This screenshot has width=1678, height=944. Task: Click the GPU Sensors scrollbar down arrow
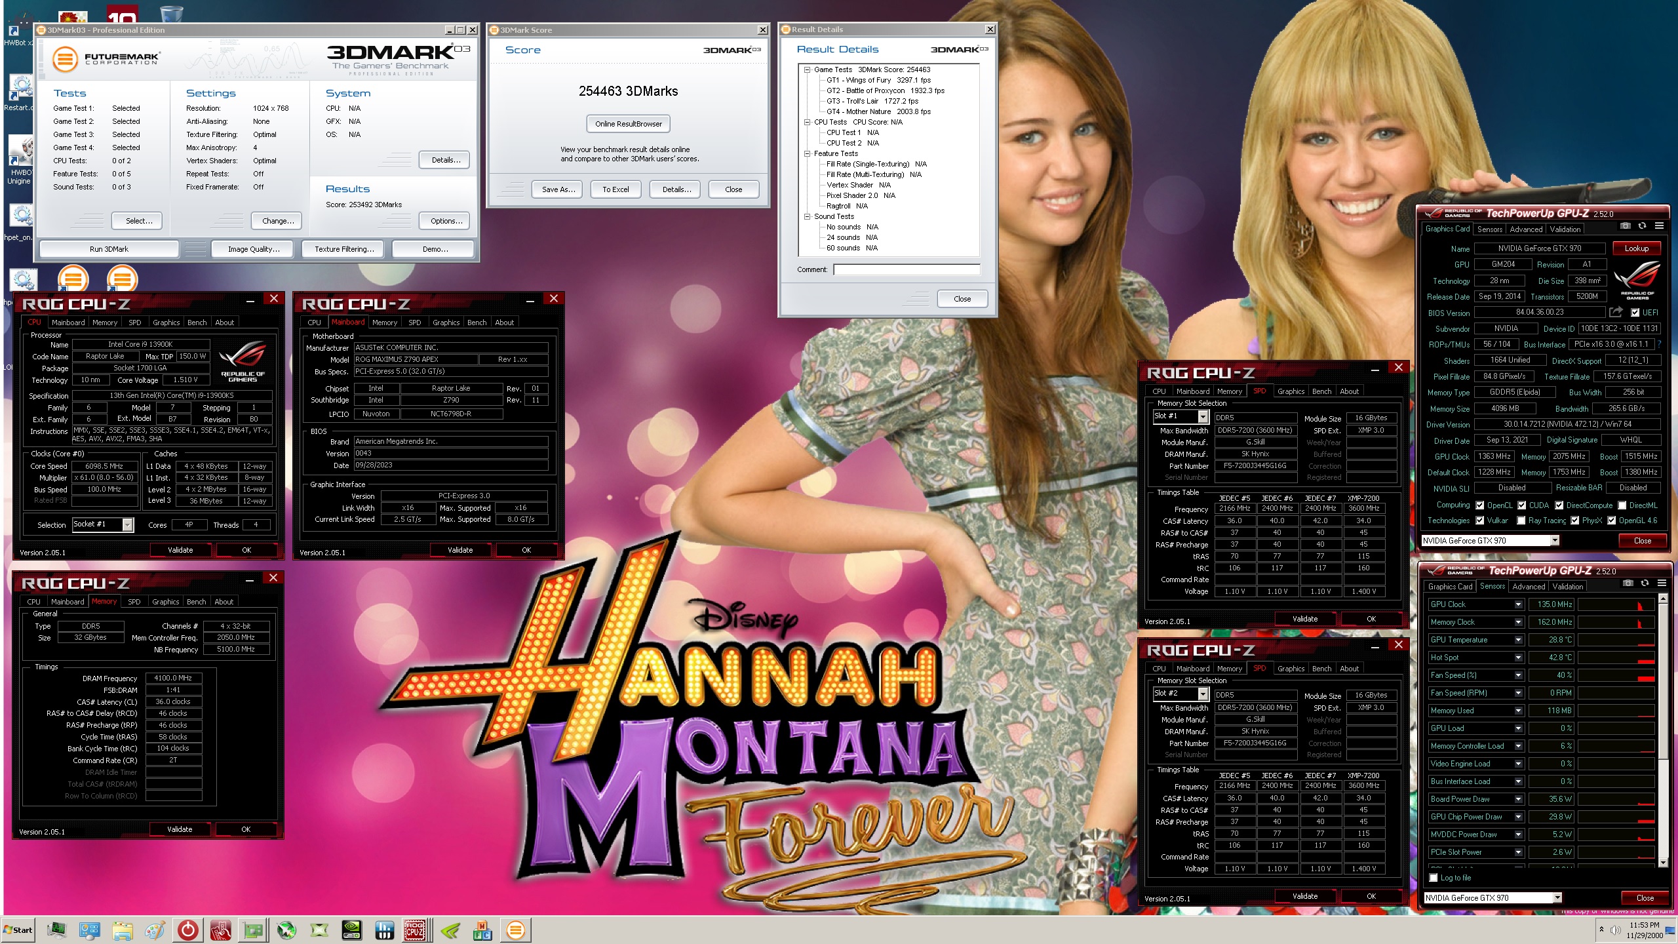click(1662, 862)
